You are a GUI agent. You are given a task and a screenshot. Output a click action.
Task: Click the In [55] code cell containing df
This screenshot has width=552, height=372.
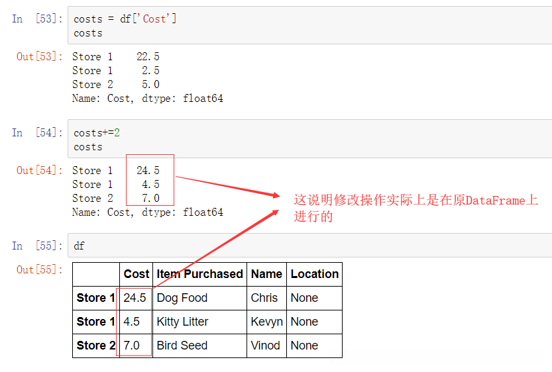(x=310, y=246)
